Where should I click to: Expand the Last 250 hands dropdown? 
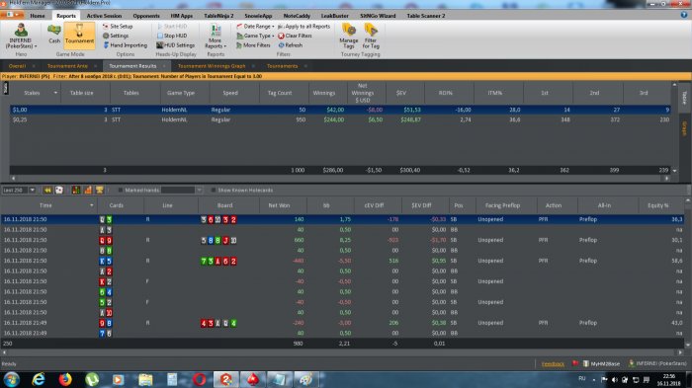pyautogui.click(x=19, y=190)
